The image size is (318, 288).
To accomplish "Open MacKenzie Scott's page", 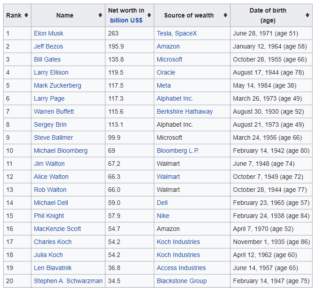I will (57, 229).
